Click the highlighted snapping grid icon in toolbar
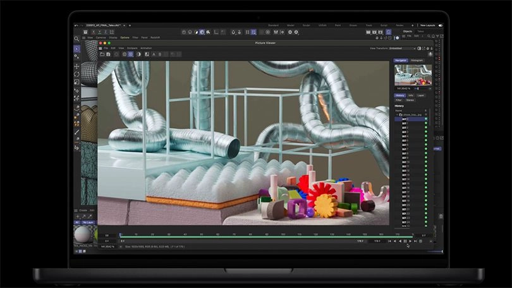Image resolution: width=512 pixels, height=288 pixels. [253, 32]
